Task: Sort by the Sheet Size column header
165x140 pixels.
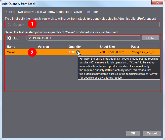Action: point(113,47)
